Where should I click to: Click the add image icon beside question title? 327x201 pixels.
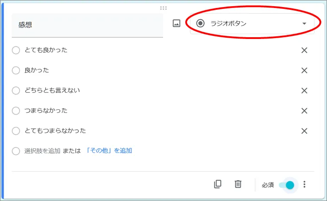(176, 24)
